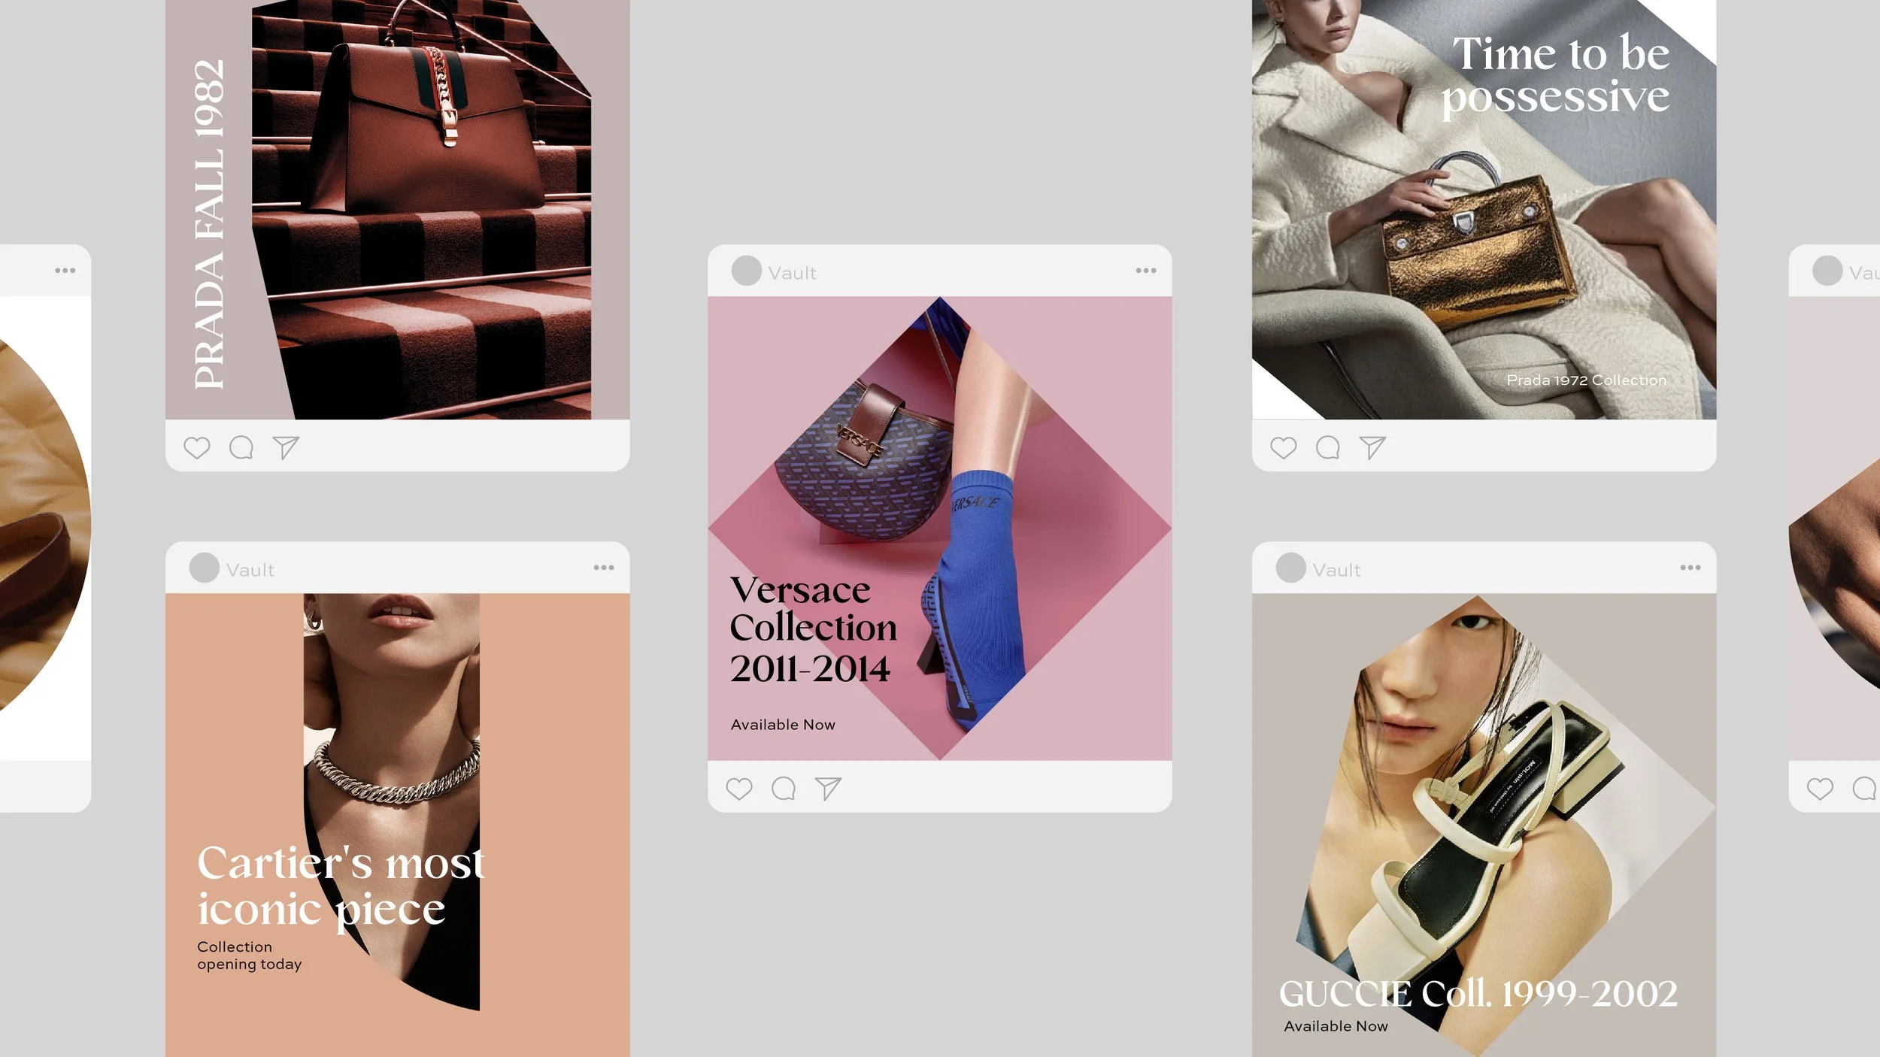Like the Prada Fall 1982 post
1880x1057 pixels.
pyautogui.click(x=197, y=448)
